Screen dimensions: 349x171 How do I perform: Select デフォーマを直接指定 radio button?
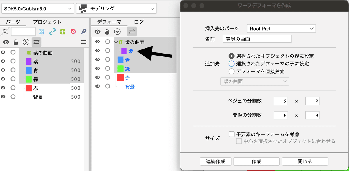(x=232, y=71)
